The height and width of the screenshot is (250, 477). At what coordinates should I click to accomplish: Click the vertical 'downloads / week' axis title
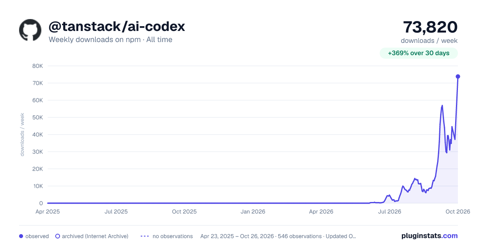(x=22, y=135)
